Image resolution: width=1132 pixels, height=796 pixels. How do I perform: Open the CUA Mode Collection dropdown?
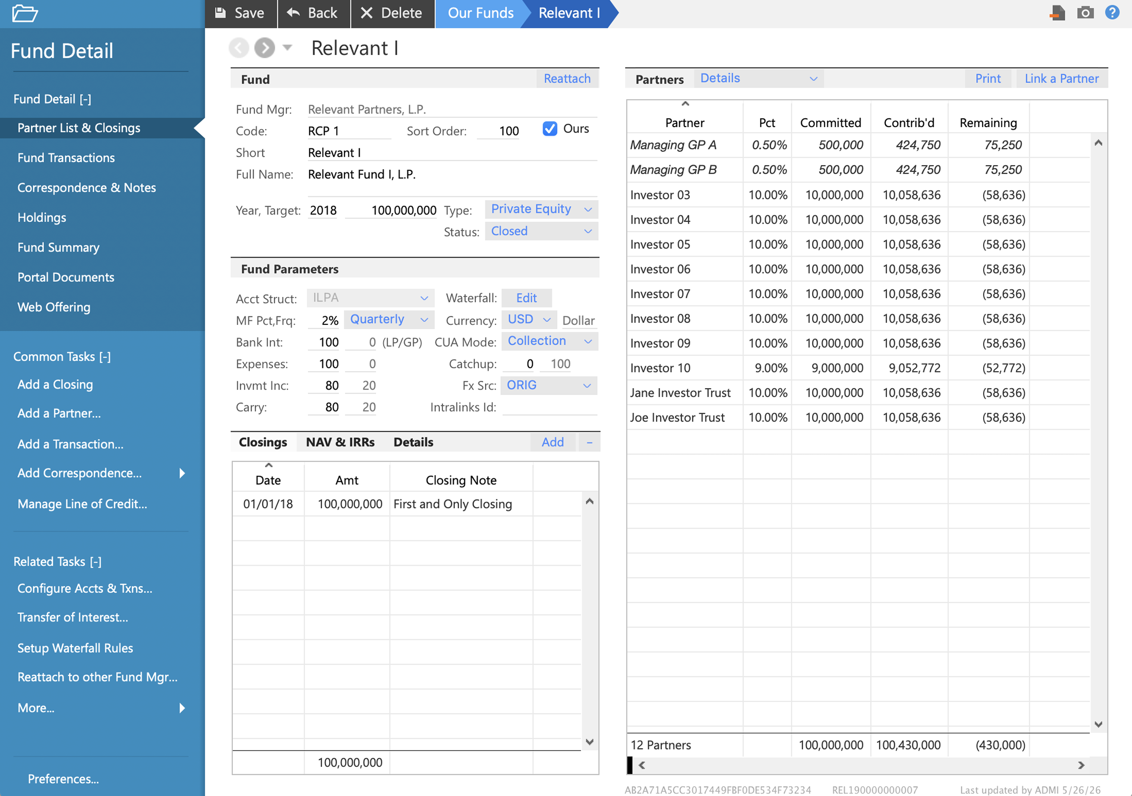coord(549,341)
